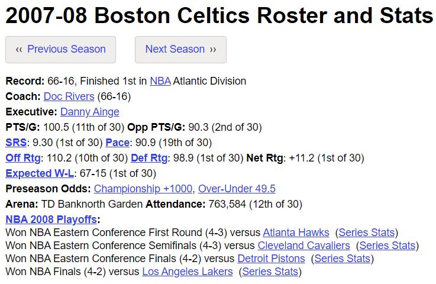Open the NBA 2008 Playoffs page
The width and height of the screenshot is (436, 284).
(51, 220)
